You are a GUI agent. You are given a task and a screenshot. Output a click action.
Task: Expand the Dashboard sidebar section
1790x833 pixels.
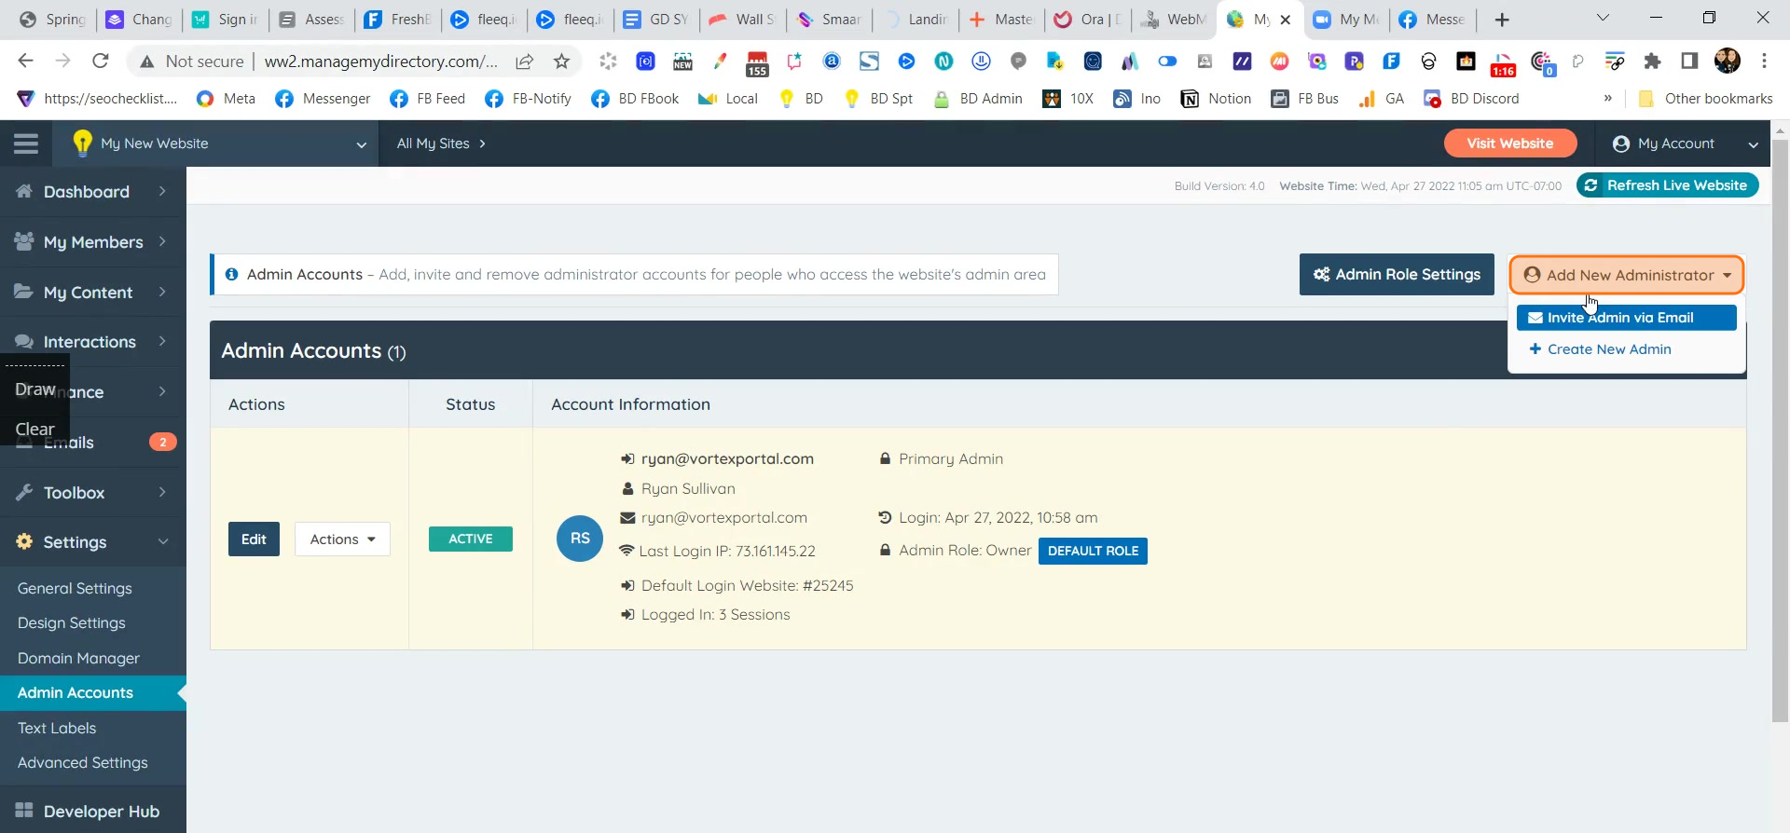click(93, 192)
